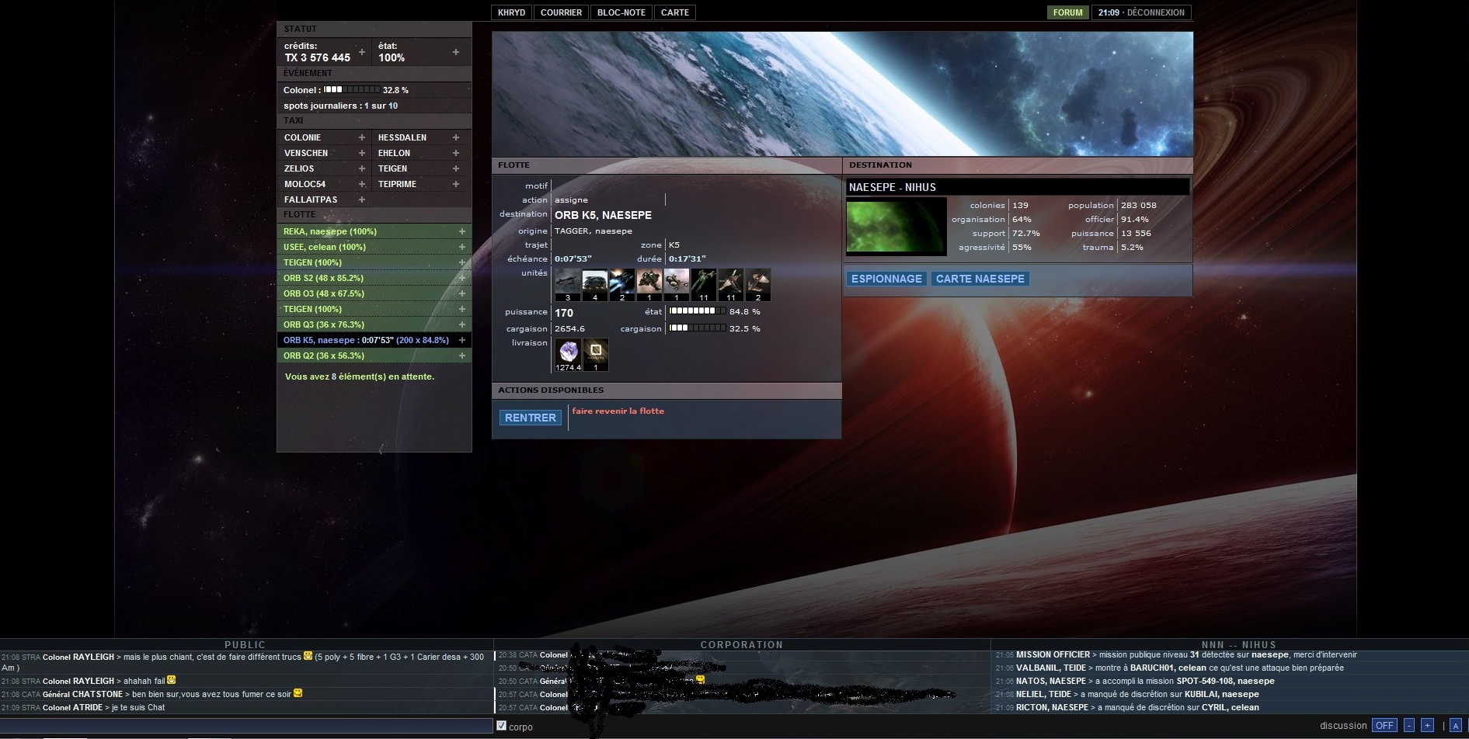Expand the HESSDALEN taxi entry plus
This screenshot has width=1469, height=739.
click(456, 137)
